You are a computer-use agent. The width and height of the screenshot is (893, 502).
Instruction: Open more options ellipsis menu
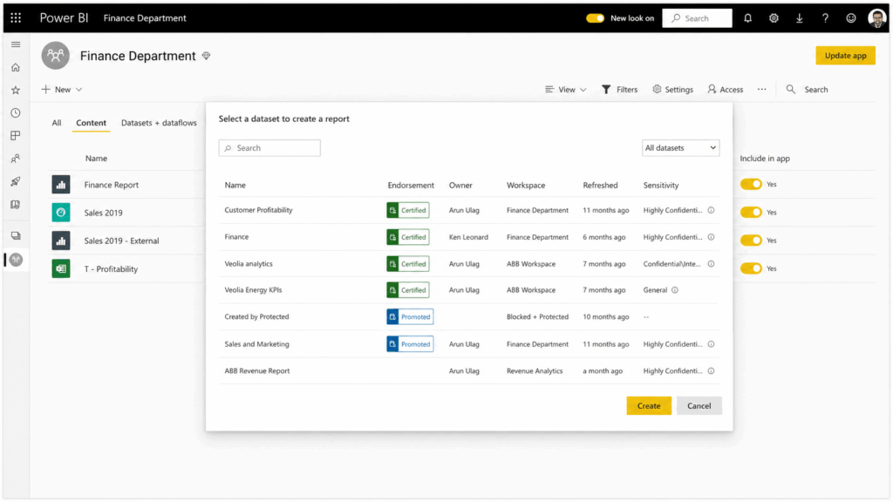[762, 90]
